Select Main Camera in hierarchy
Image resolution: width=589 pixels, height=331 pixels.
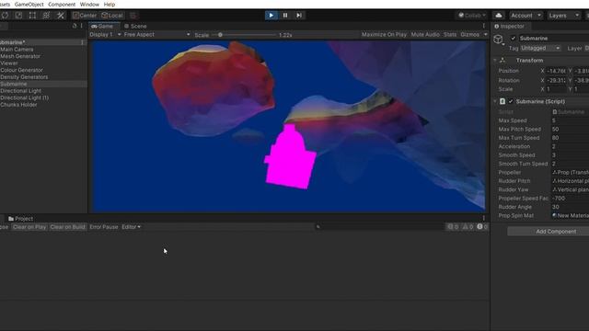(x=17, y=49)
